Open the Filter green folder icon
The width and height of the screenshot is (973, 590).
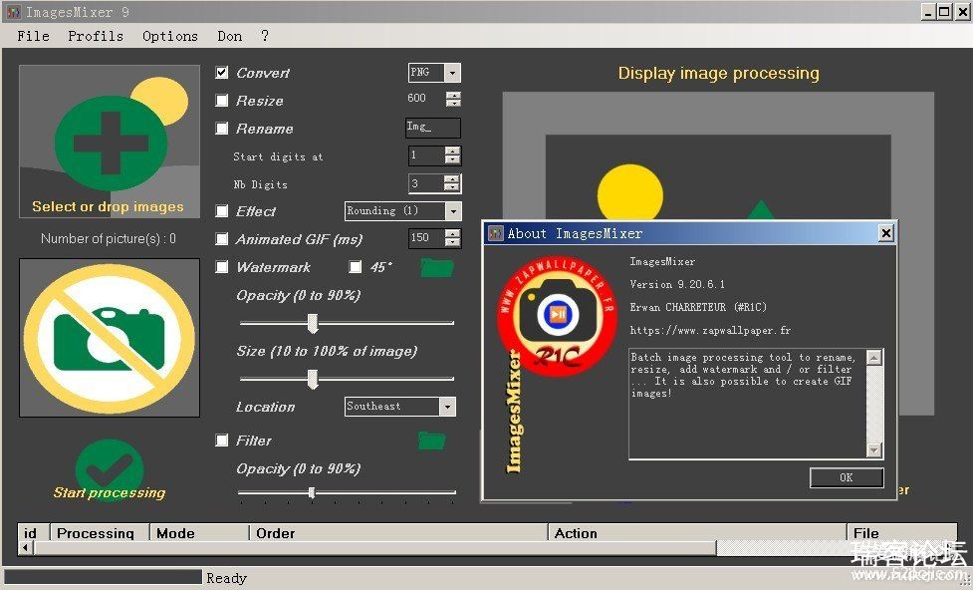[431, 441]
